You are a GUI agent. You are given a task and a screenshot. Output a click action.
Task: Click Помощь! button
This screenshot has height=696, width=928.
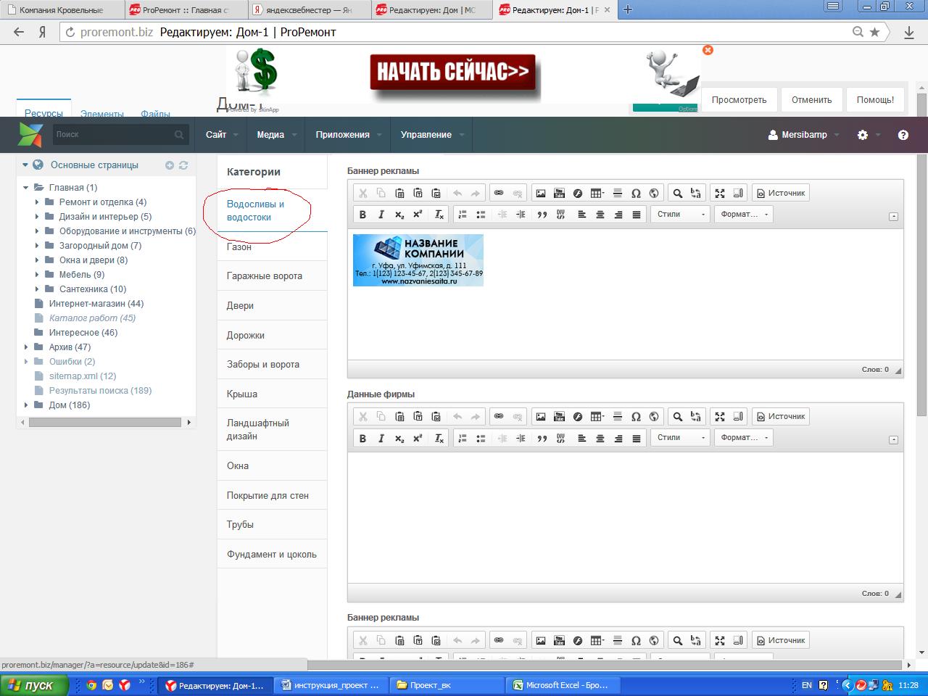tap(875, 100)
